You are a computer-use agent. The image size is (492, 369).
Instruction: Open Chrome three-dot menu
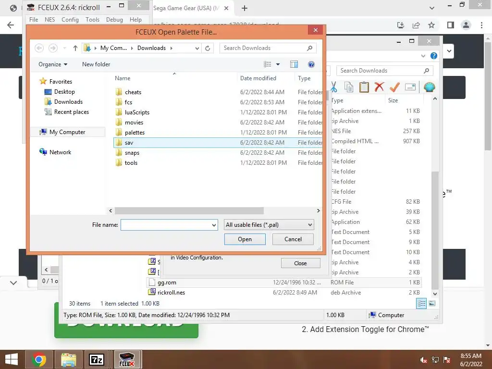point(481,25)
